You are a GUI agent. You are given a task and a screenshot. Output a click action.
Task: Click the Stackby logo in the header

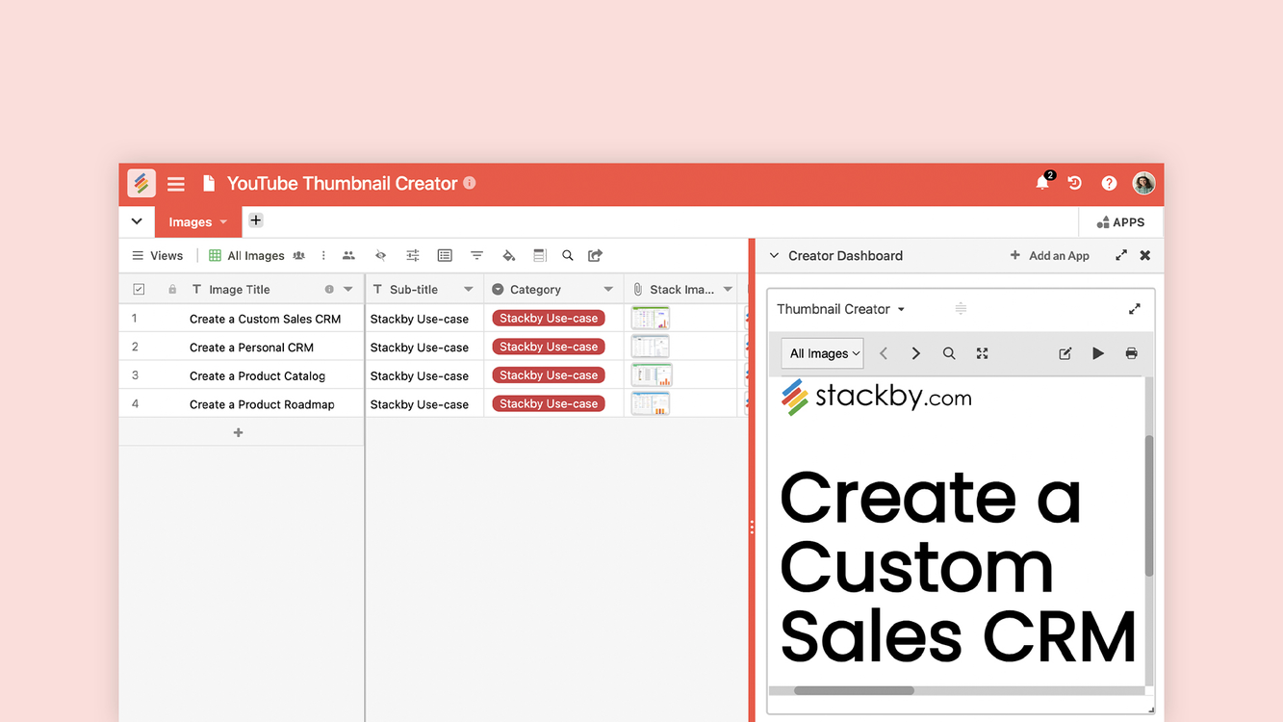click(x=141, y=183)
